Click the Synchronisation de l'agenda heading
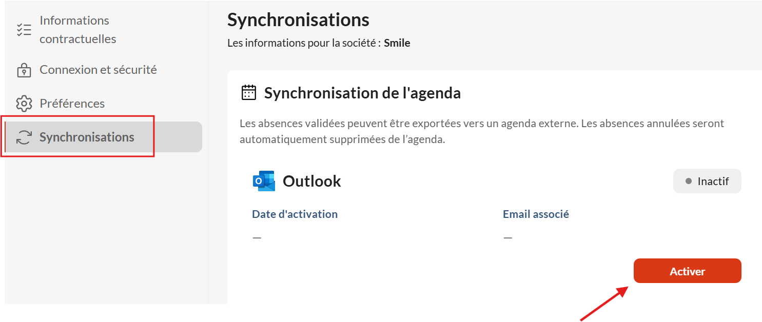The height and width of the screenshot is (322, 762). 362,93
